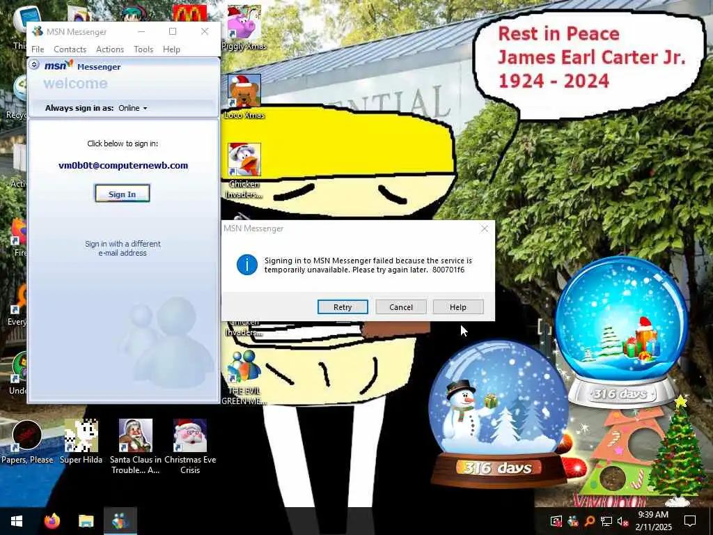Open the taskbar clock showing 9:39 AM
Image resolution: width=713 pixels, height=535 pixels.
[653, 521]
